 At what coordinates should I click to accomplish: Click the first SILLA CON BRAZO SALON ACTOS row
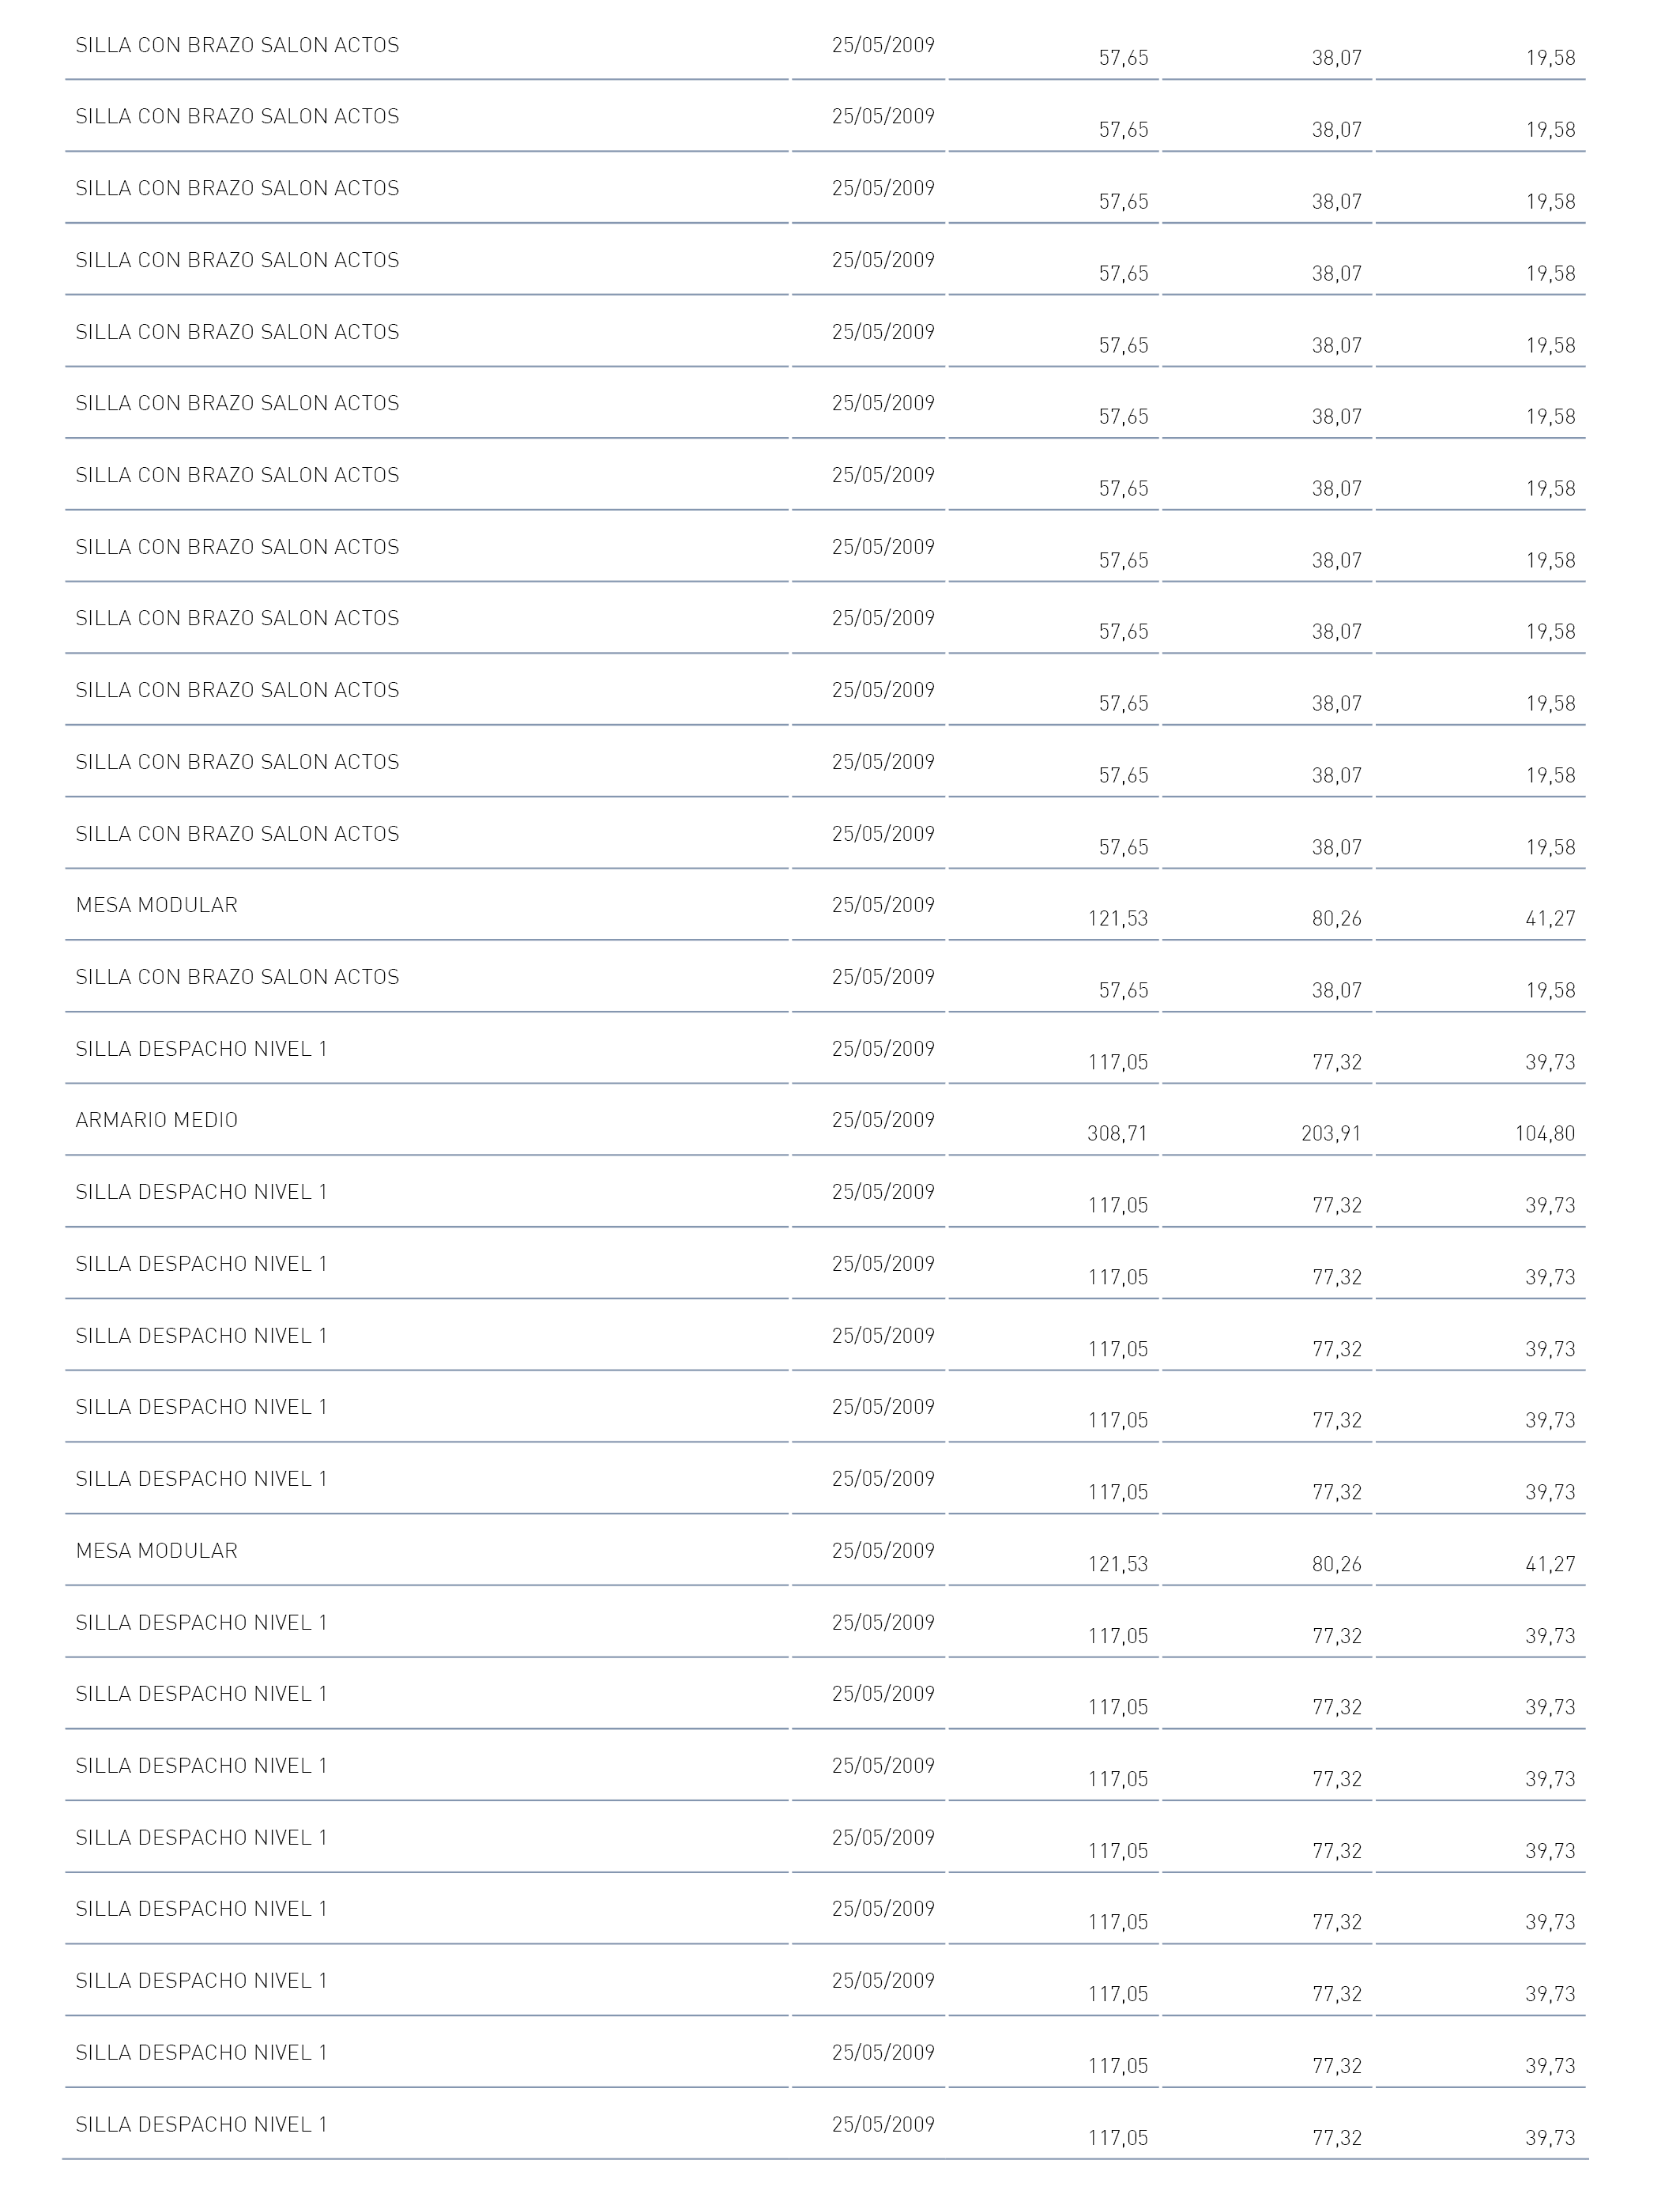coord(826,48)
